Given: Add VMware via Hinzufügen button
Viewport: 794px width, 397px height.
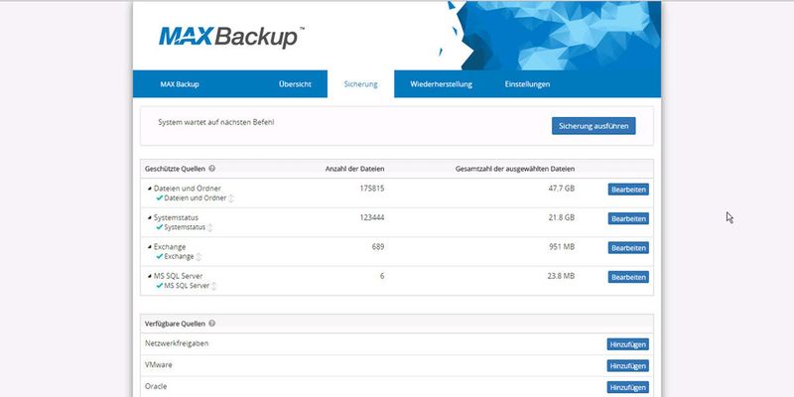Looking at the screenshot, I should [x=628, y=365].
